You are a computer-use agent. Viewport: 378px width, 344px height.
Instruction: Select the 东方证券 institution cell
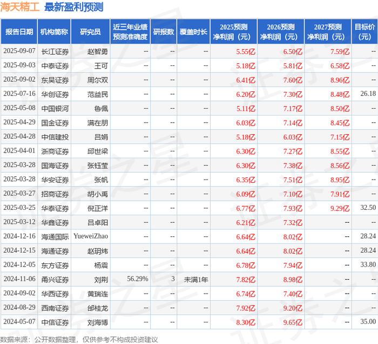[55, 265]
